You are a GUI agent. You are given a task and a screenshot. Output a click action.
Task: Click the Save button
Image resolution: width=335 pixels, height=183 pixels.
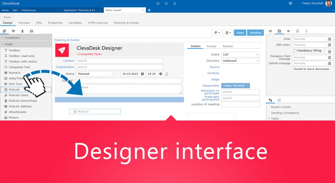coord(7,17)
